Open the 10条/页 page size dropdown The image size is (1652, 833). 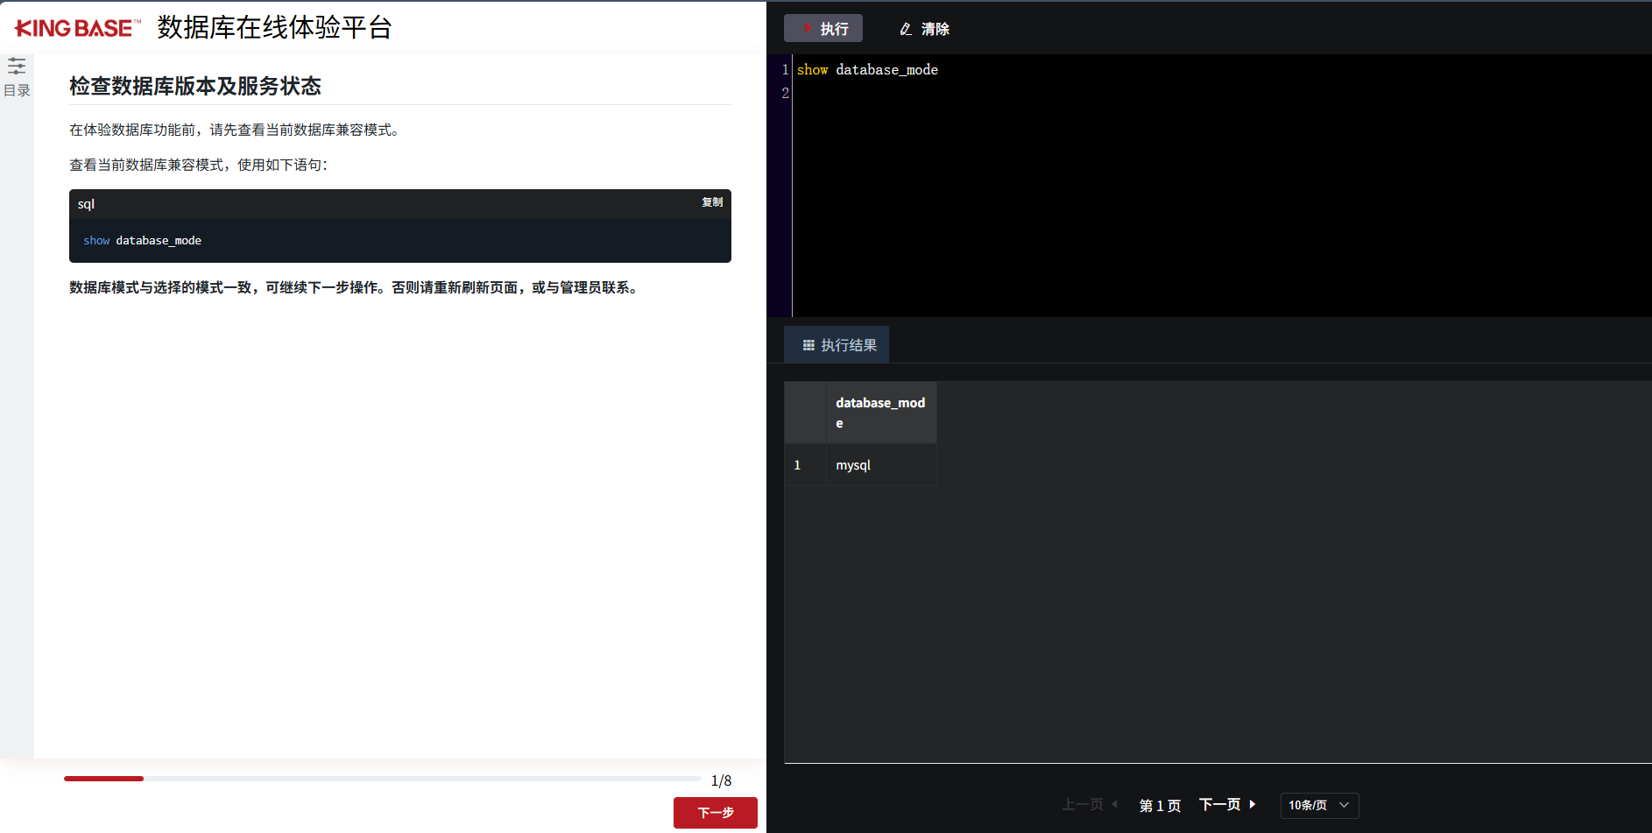[1310, 805]
